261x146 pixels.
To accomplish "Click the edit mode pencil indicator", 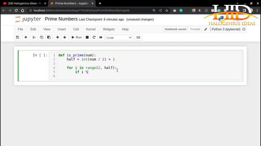I will click(206, 29).
